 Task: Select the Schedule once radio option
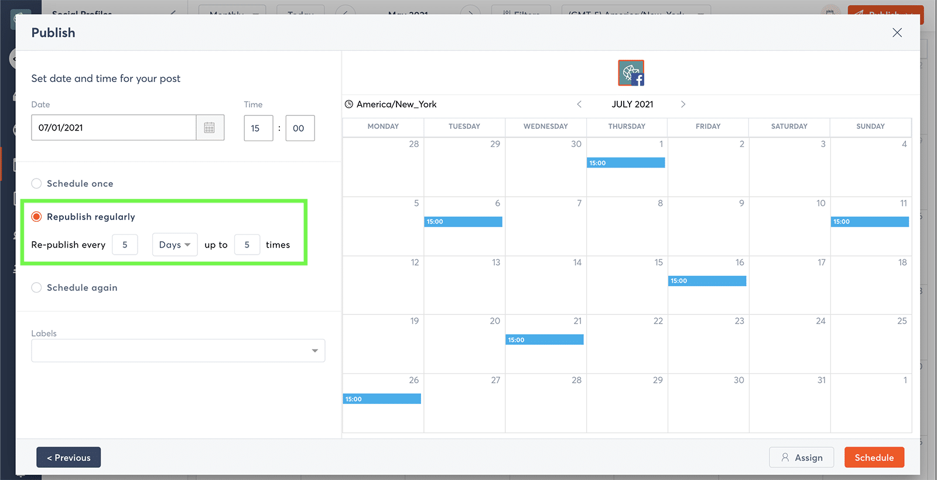coord(36,183)
